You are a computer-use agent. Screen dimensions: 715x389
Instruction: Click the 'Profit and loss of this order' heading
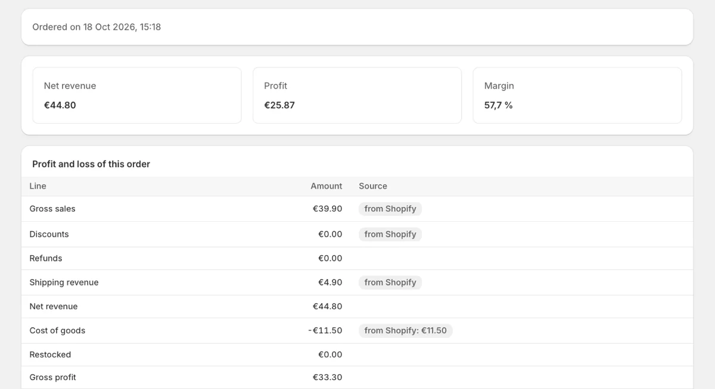point(91,164)
